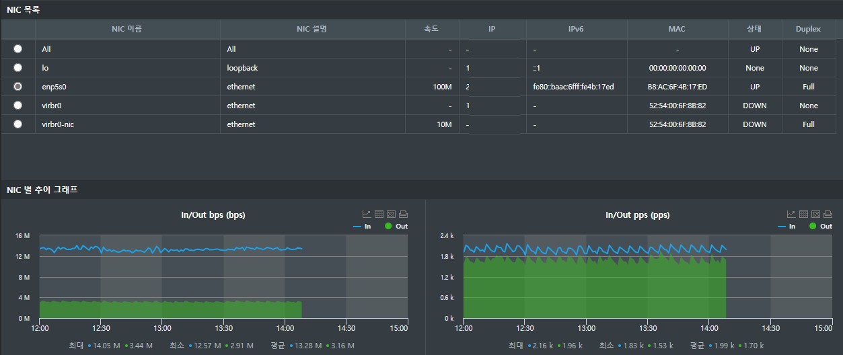Click the enp5s0 NIC name cell
This screenshot has width=843, height=355.
click(127, 87)
